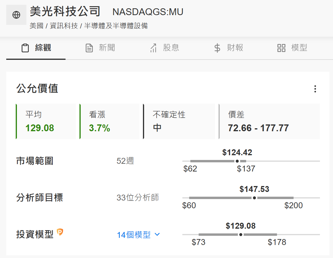Click the dollar icon on 財報 tab
Viewport: 333px width, 258px height.
pos(217,48)
